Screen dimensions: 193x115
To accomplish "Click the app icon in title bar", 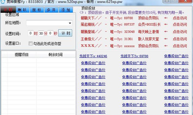I will click(x=3, y=2).
